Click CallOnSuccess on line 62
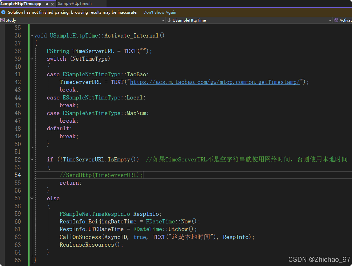 click(x=80, y=237)
